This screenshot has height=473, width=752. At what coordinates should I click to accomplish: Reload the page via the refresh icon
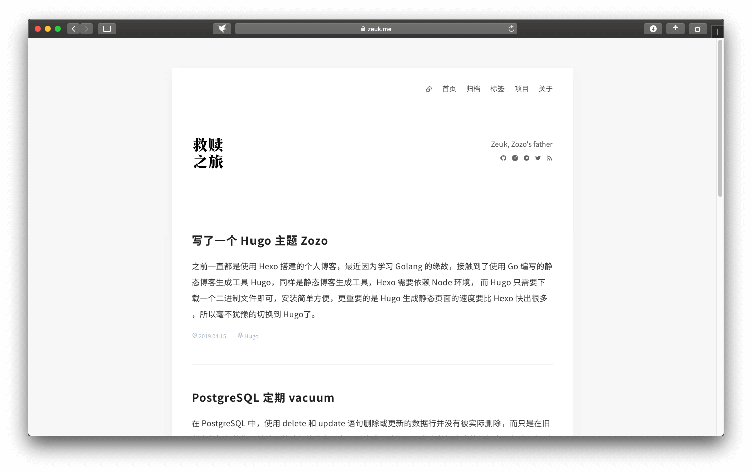tap(511, 29)
